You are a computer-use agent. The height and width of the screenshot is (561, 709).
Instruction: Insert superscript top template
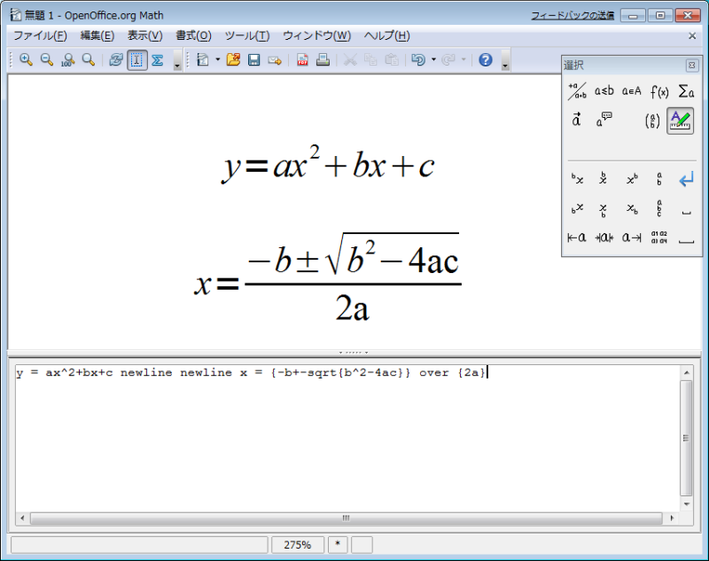(604, 178)
